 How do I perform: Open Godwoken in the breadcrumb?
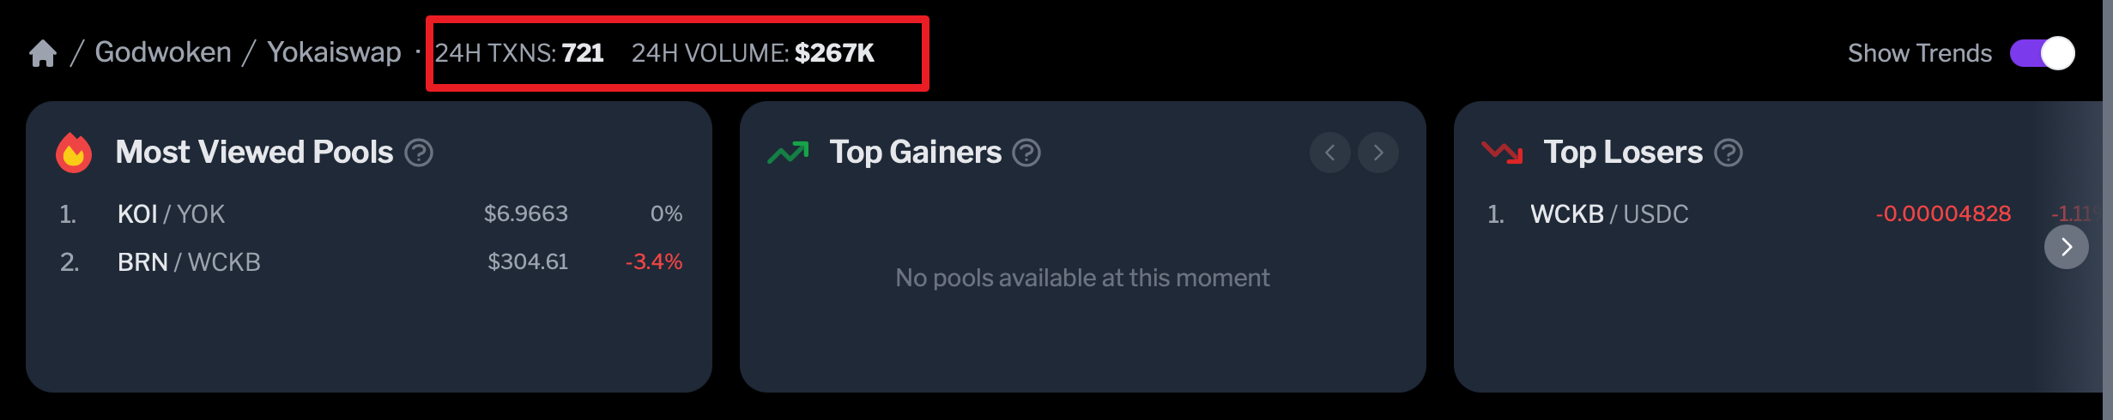(x=163, y=52)
